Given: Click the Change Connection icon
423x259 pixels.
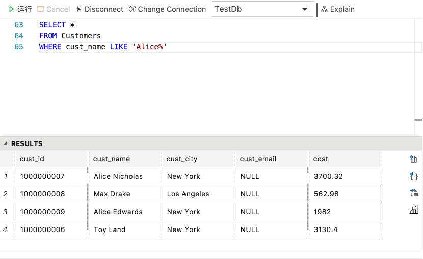Looking at the screenshot, I should click(132, 9).
